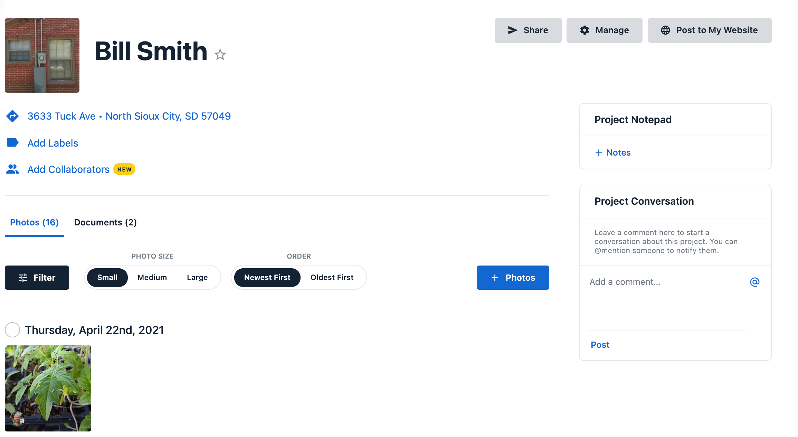798x437 pixels.
Task: Select all photos from April 22nd, 2021
Action: pos(12,330)
